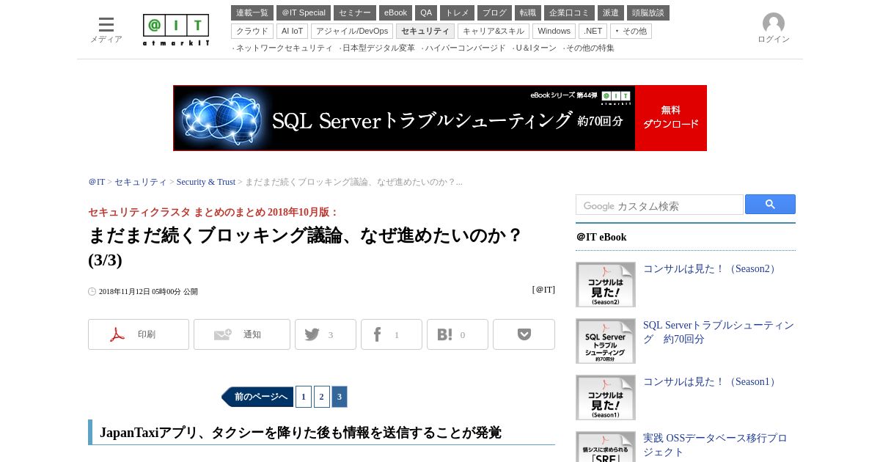Viewport: 880px width, 462px height.
Task: Share article on Facebook
Action: click(392, 334)
